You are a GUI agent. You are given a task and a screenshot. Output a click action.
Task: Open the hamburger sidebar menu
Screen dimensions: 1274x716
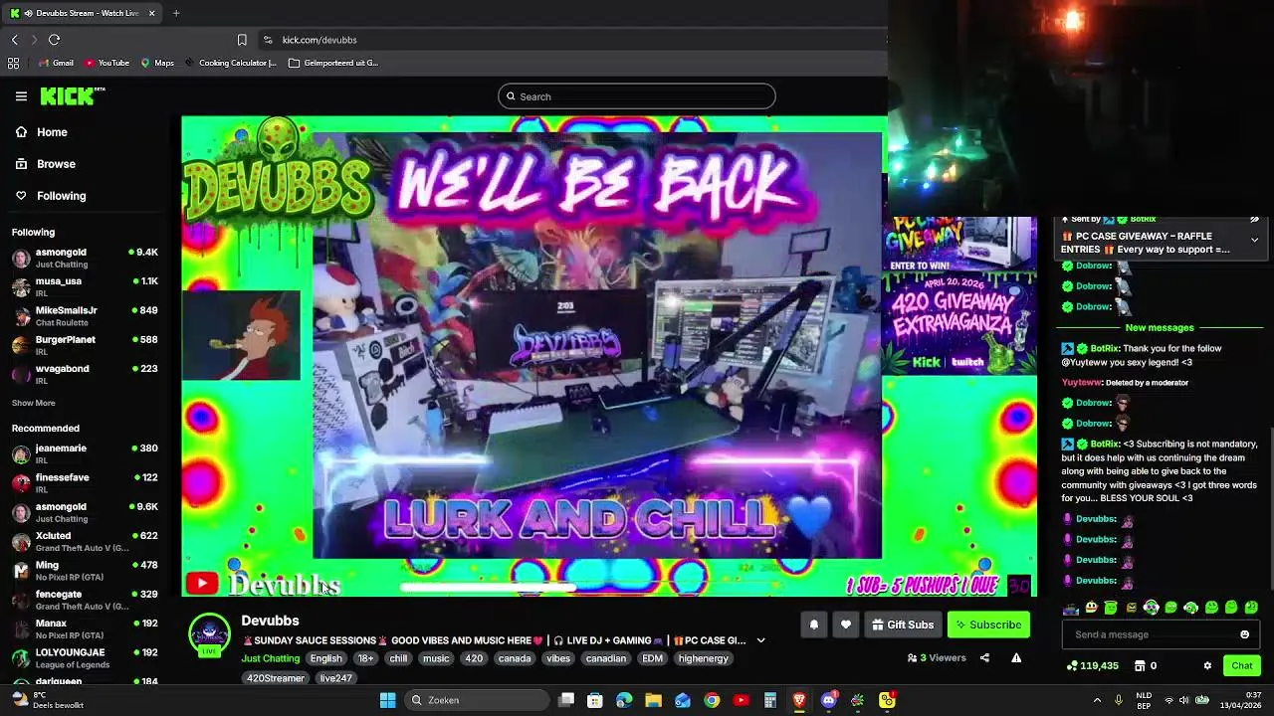click(x=21, y=96)
